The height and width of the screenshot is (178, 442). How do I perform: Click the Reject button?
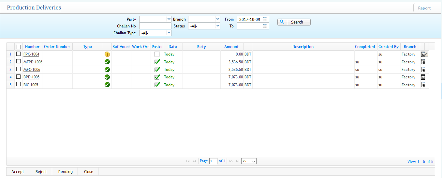click(x=41, y=171)
